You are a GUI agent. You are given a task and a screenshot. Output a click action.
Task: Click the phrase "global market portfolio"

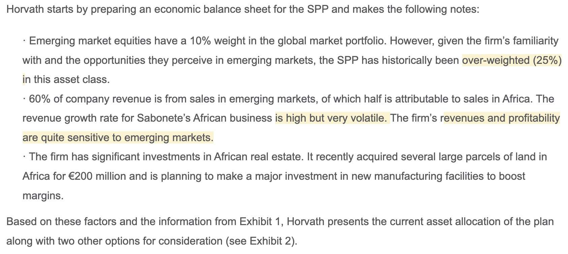click(x=332, y=41)
